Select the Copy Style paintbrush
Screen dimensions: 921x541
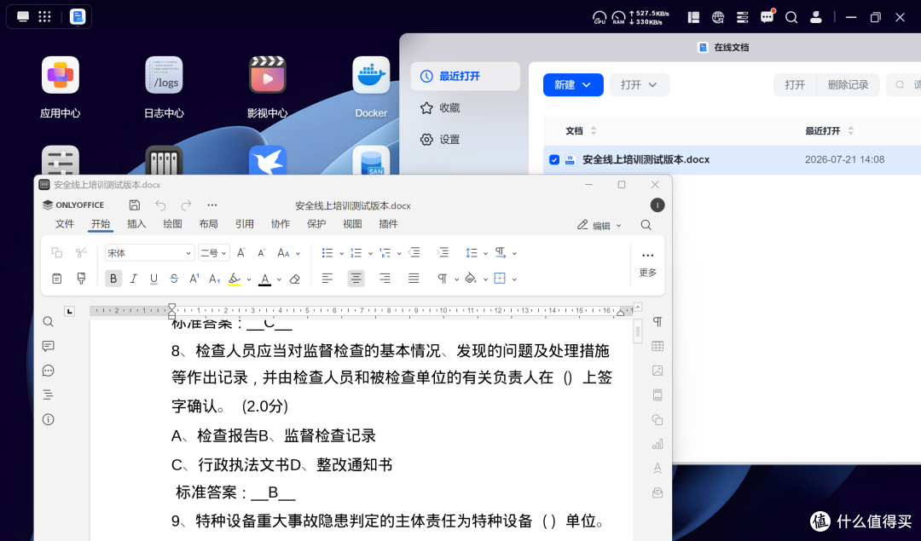82,278
